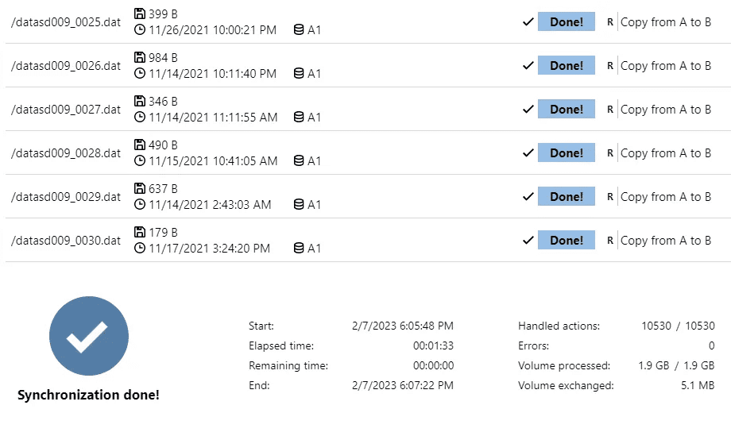Image resolution: width=731 pixels, height=440 pixels.
Task: Click the R badge on datasd009_0026.dat row
Action: tap(609, 66)
